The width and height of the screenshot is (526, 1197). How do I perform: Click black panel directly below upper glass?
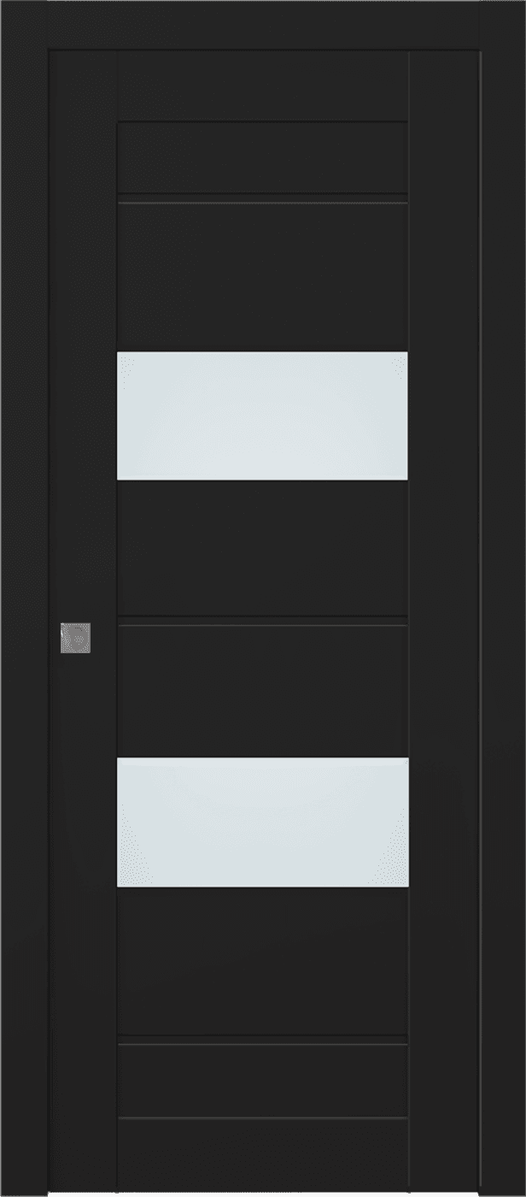(262, 547)
